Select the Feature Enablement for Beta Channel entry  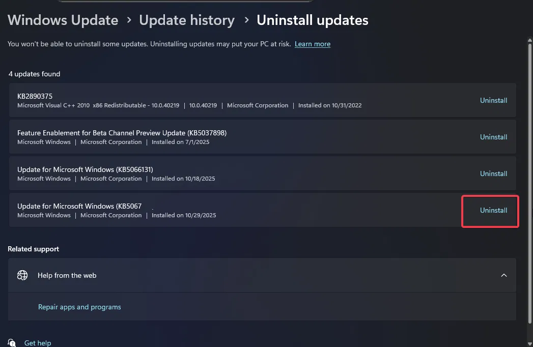122,133
